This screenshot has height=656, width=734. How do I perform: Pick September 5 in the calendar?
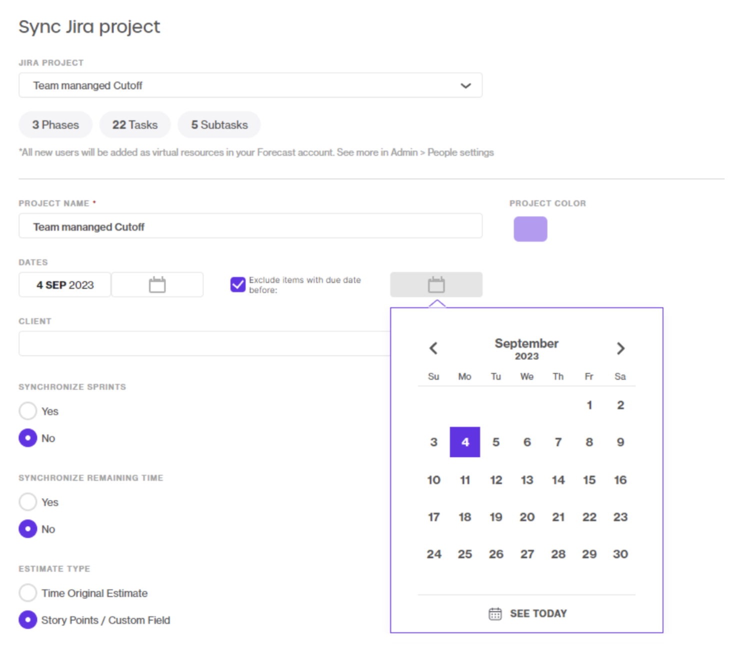tap(496, 442)
